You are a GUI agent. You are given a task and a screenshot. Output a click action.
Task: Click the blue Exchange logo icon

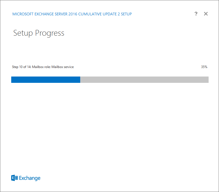tap(15, 178)
